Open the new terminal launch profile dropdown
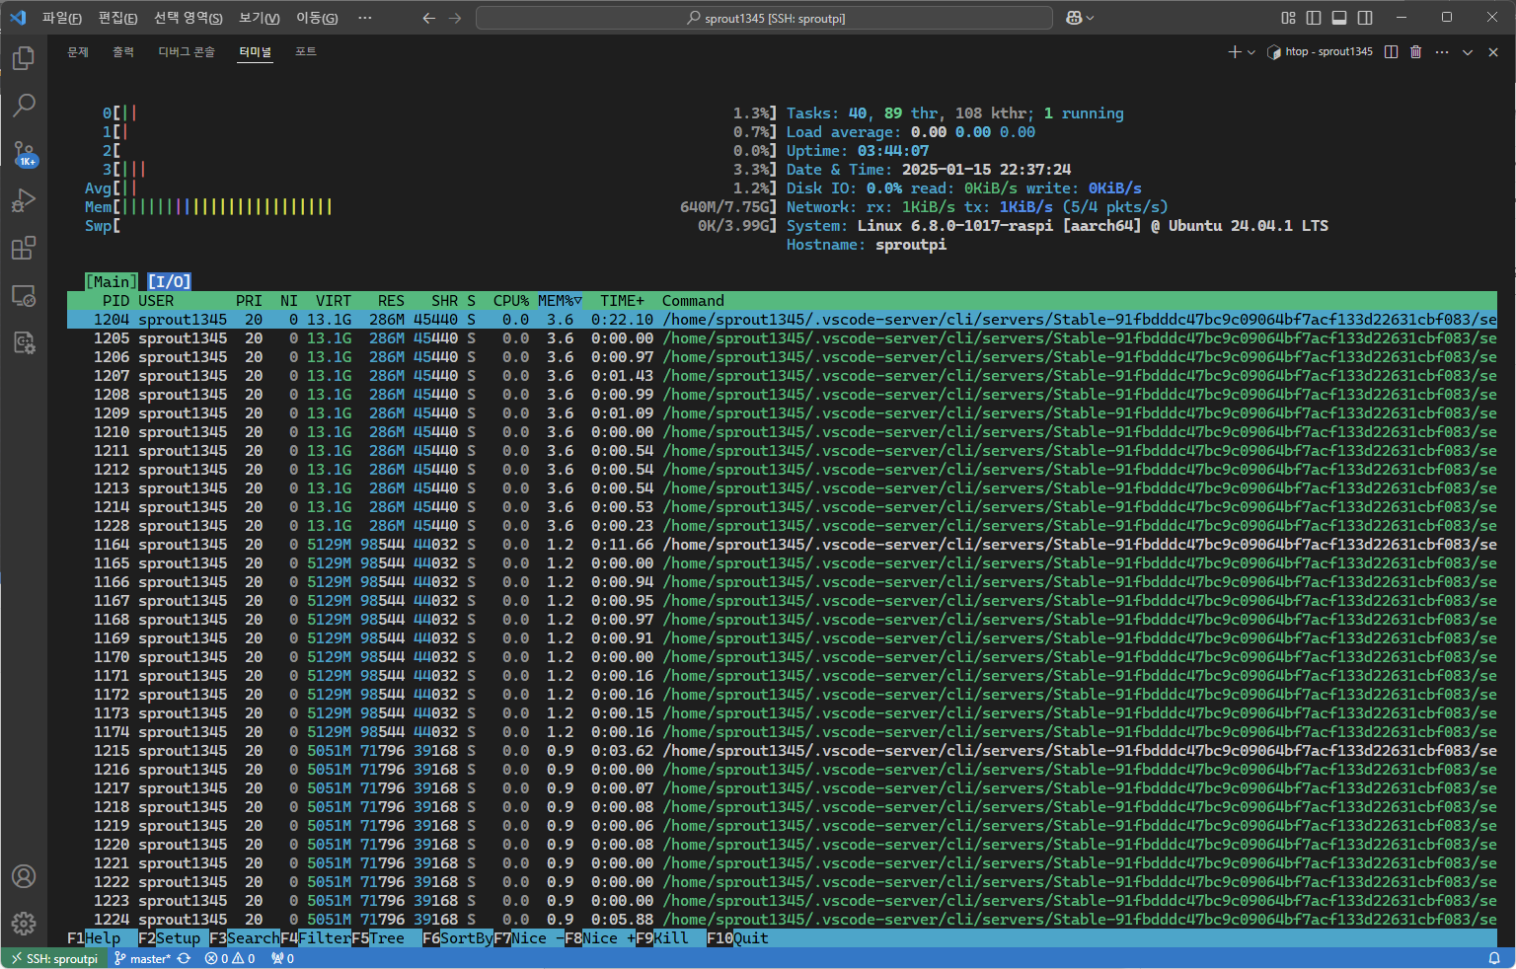Viewport: 1516px width, 969px height. point(1251,51)
